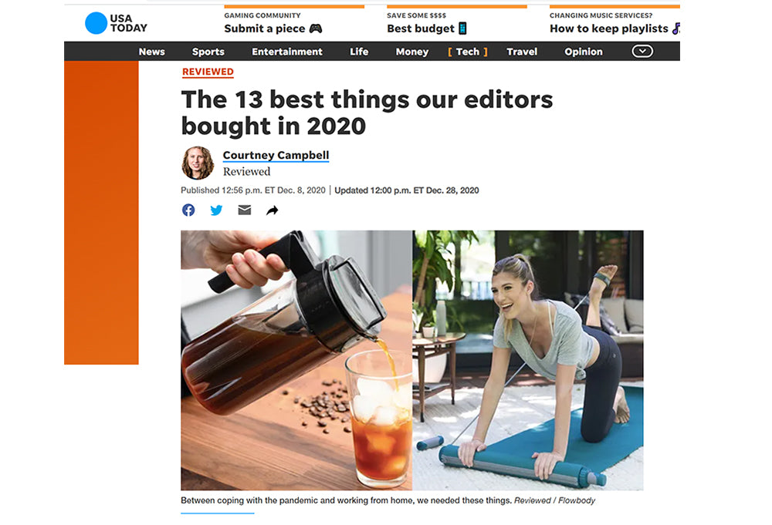Screen dimensions: 772x525
Task: Click the REVIEWED category label link
Action: click(x=208, y=72)
